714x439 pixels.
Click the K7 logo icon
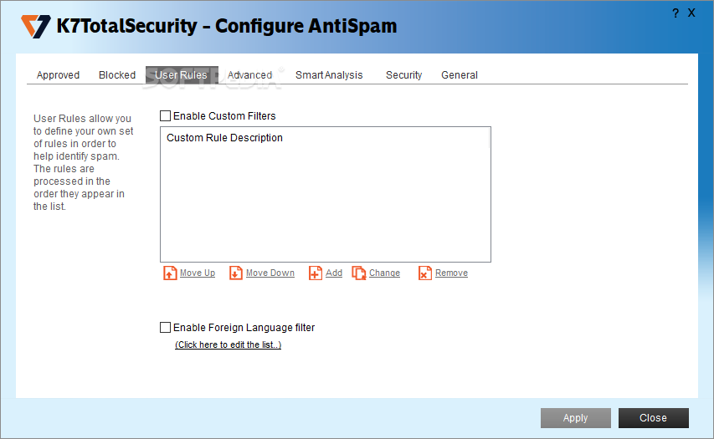pyautogui.click(x=35, y=27)
